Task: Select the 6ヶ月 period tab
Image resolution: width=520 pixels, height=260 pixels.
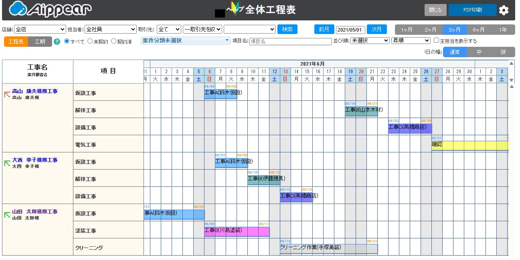Action: [479, 30]
